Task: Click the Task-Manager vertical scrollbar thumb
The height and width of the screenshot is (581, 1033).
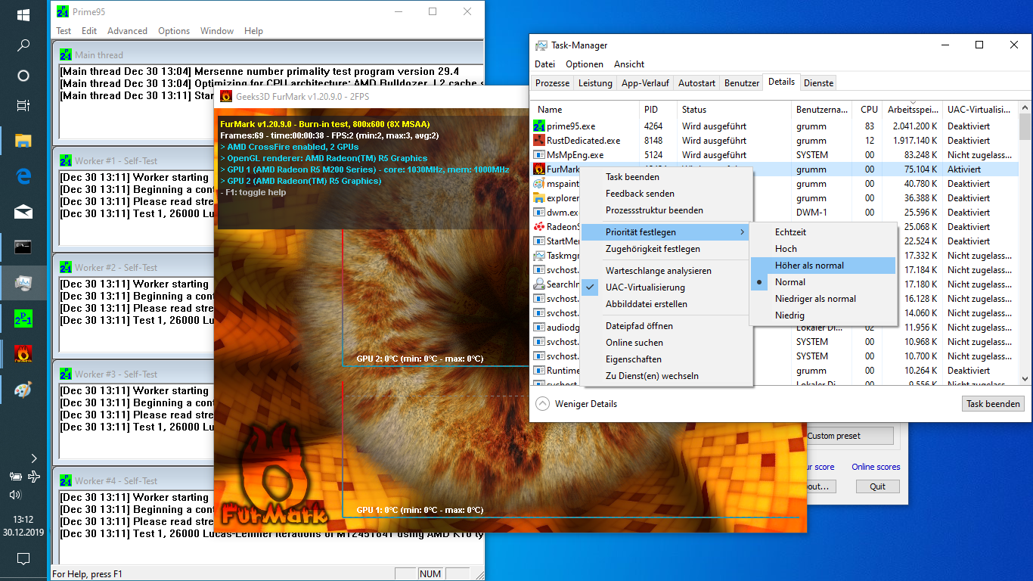Action: click(1025, 127)
